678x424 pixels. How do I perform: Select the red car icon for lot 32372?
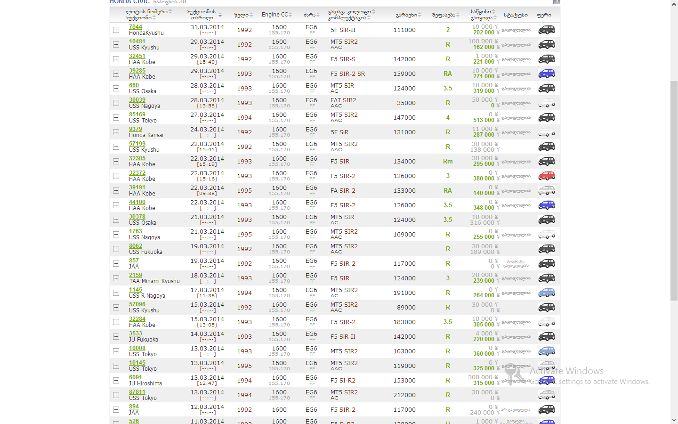tap(547, 176)
